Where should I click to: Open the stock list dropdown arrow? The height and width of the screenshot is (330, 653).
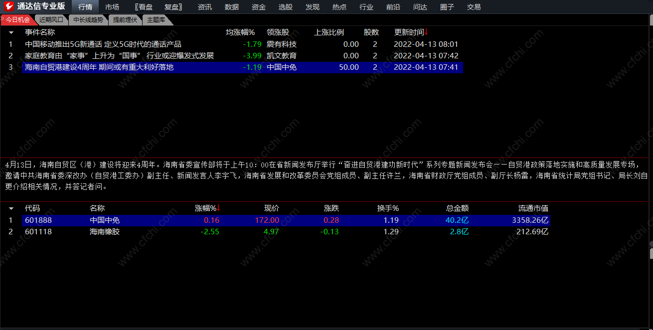[x=11, y=208]
